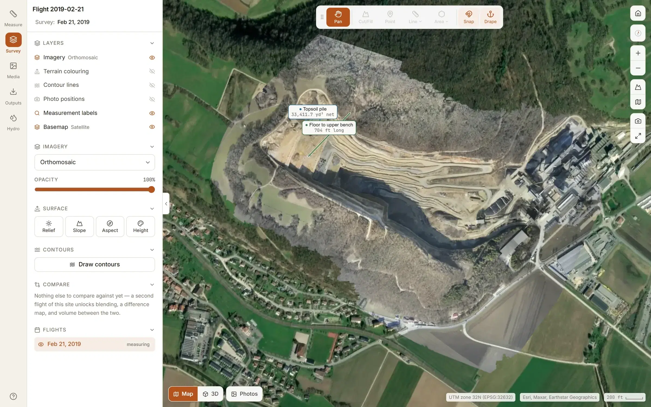Collapse the IMAGERY section
The width and height of the screenshot is (651, 407).
point(152,147)
